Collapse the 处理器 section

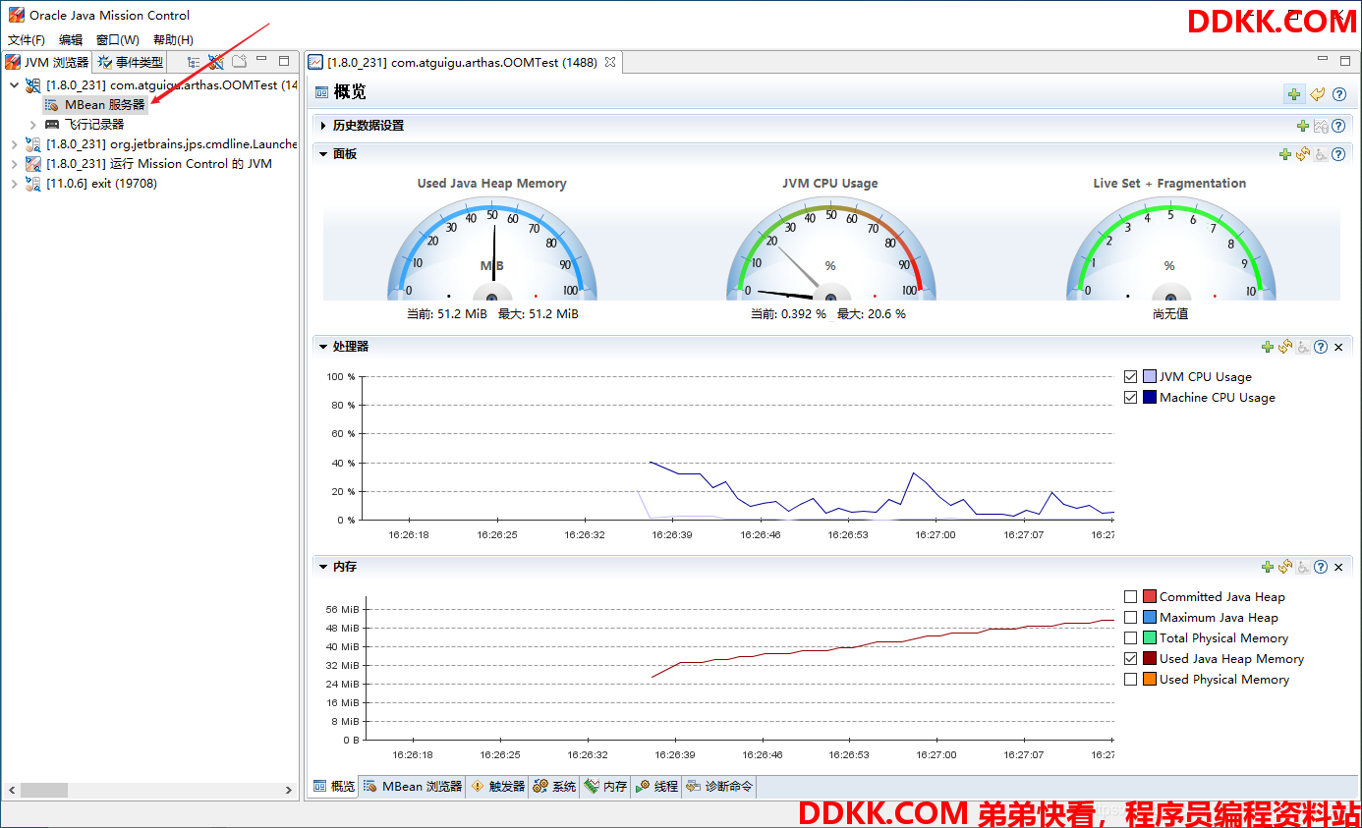click(x=322, y=347)
